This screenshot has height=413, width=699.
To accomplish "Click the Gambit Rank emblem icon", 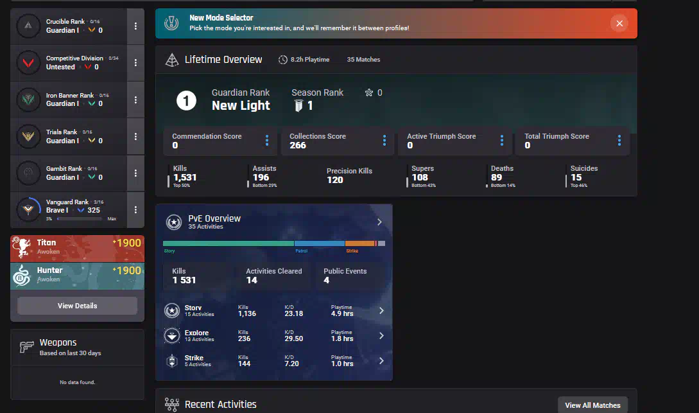I will [x=28, y=173].
